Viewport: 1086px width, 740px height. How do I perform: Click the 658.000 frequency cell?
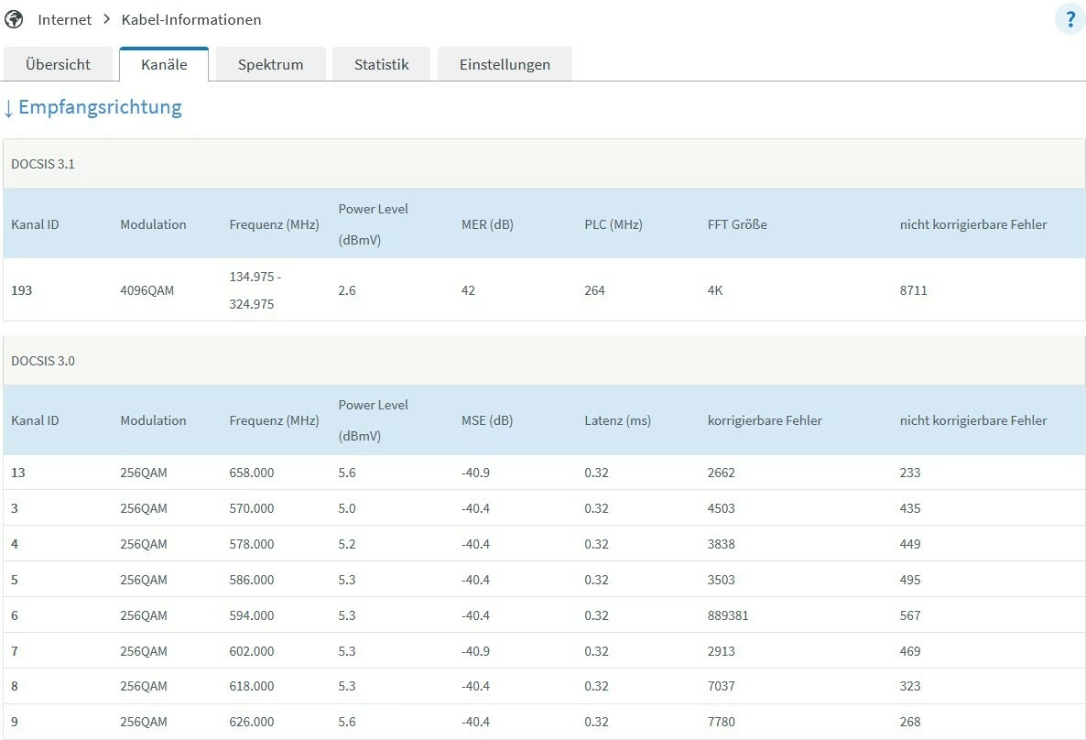[252, 473]
